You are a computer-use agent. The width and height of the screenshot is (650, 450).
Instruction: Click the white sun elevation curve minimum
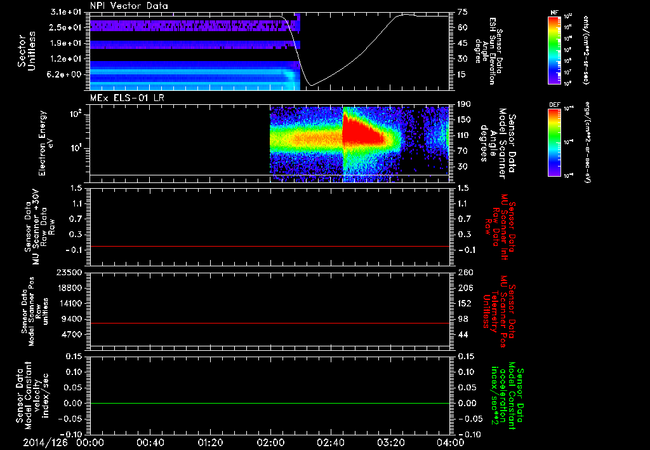[312, 86]
